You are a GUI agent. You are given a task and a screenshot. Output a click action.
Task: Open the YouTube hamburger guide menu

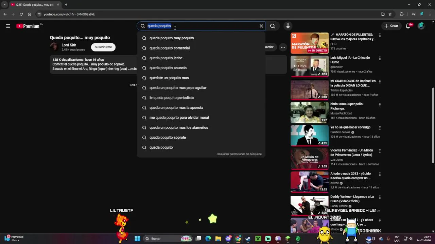point(8,26)
